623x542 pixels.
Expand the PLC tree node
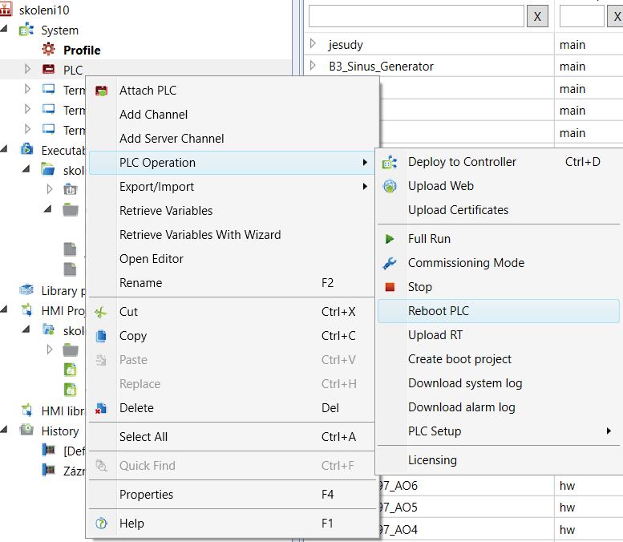point(28,70)
